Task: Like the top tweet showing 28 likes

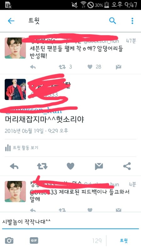Action: pos(90,67)
